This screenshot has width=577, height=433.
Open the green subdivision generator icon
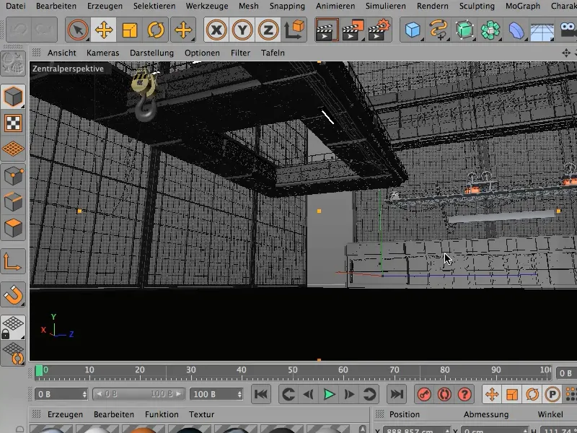[x=464, y=30]
